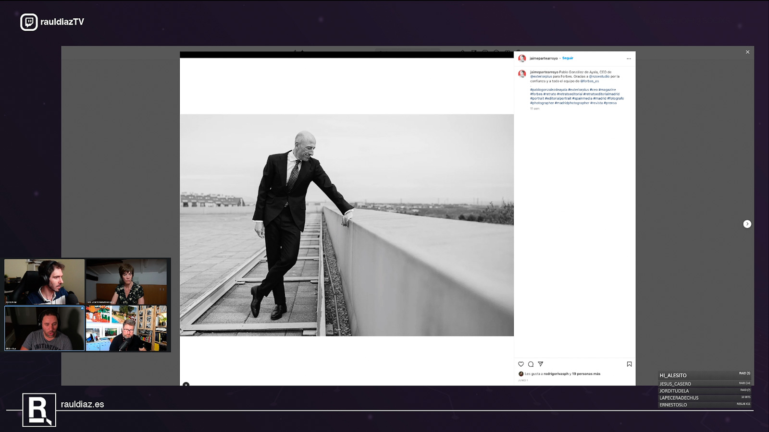This screenshot has width=769, height=432.
Task: Open the #pablogonzalezdeayala hashtag
Action: 548,90
